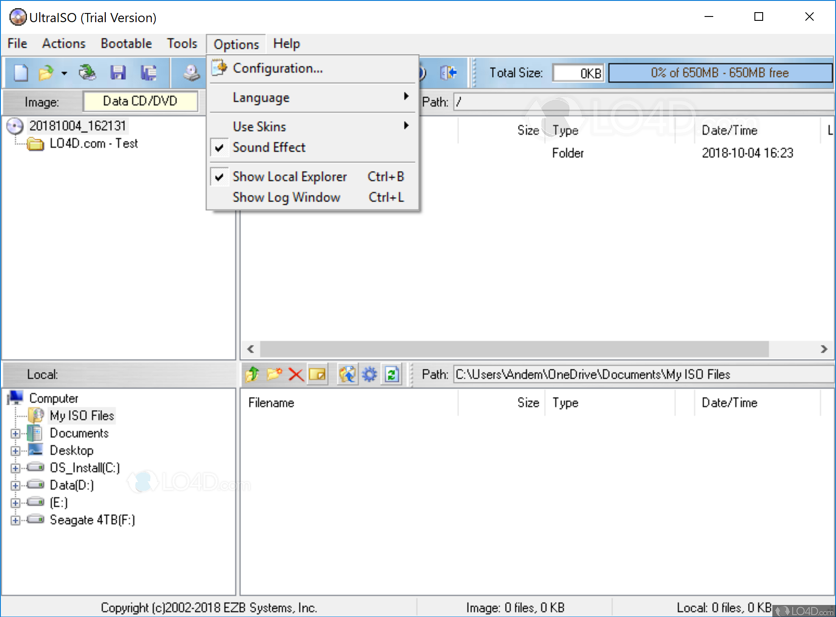Screen dimensions: 836x617
Task: Save the current image
Action: point(118,72)
